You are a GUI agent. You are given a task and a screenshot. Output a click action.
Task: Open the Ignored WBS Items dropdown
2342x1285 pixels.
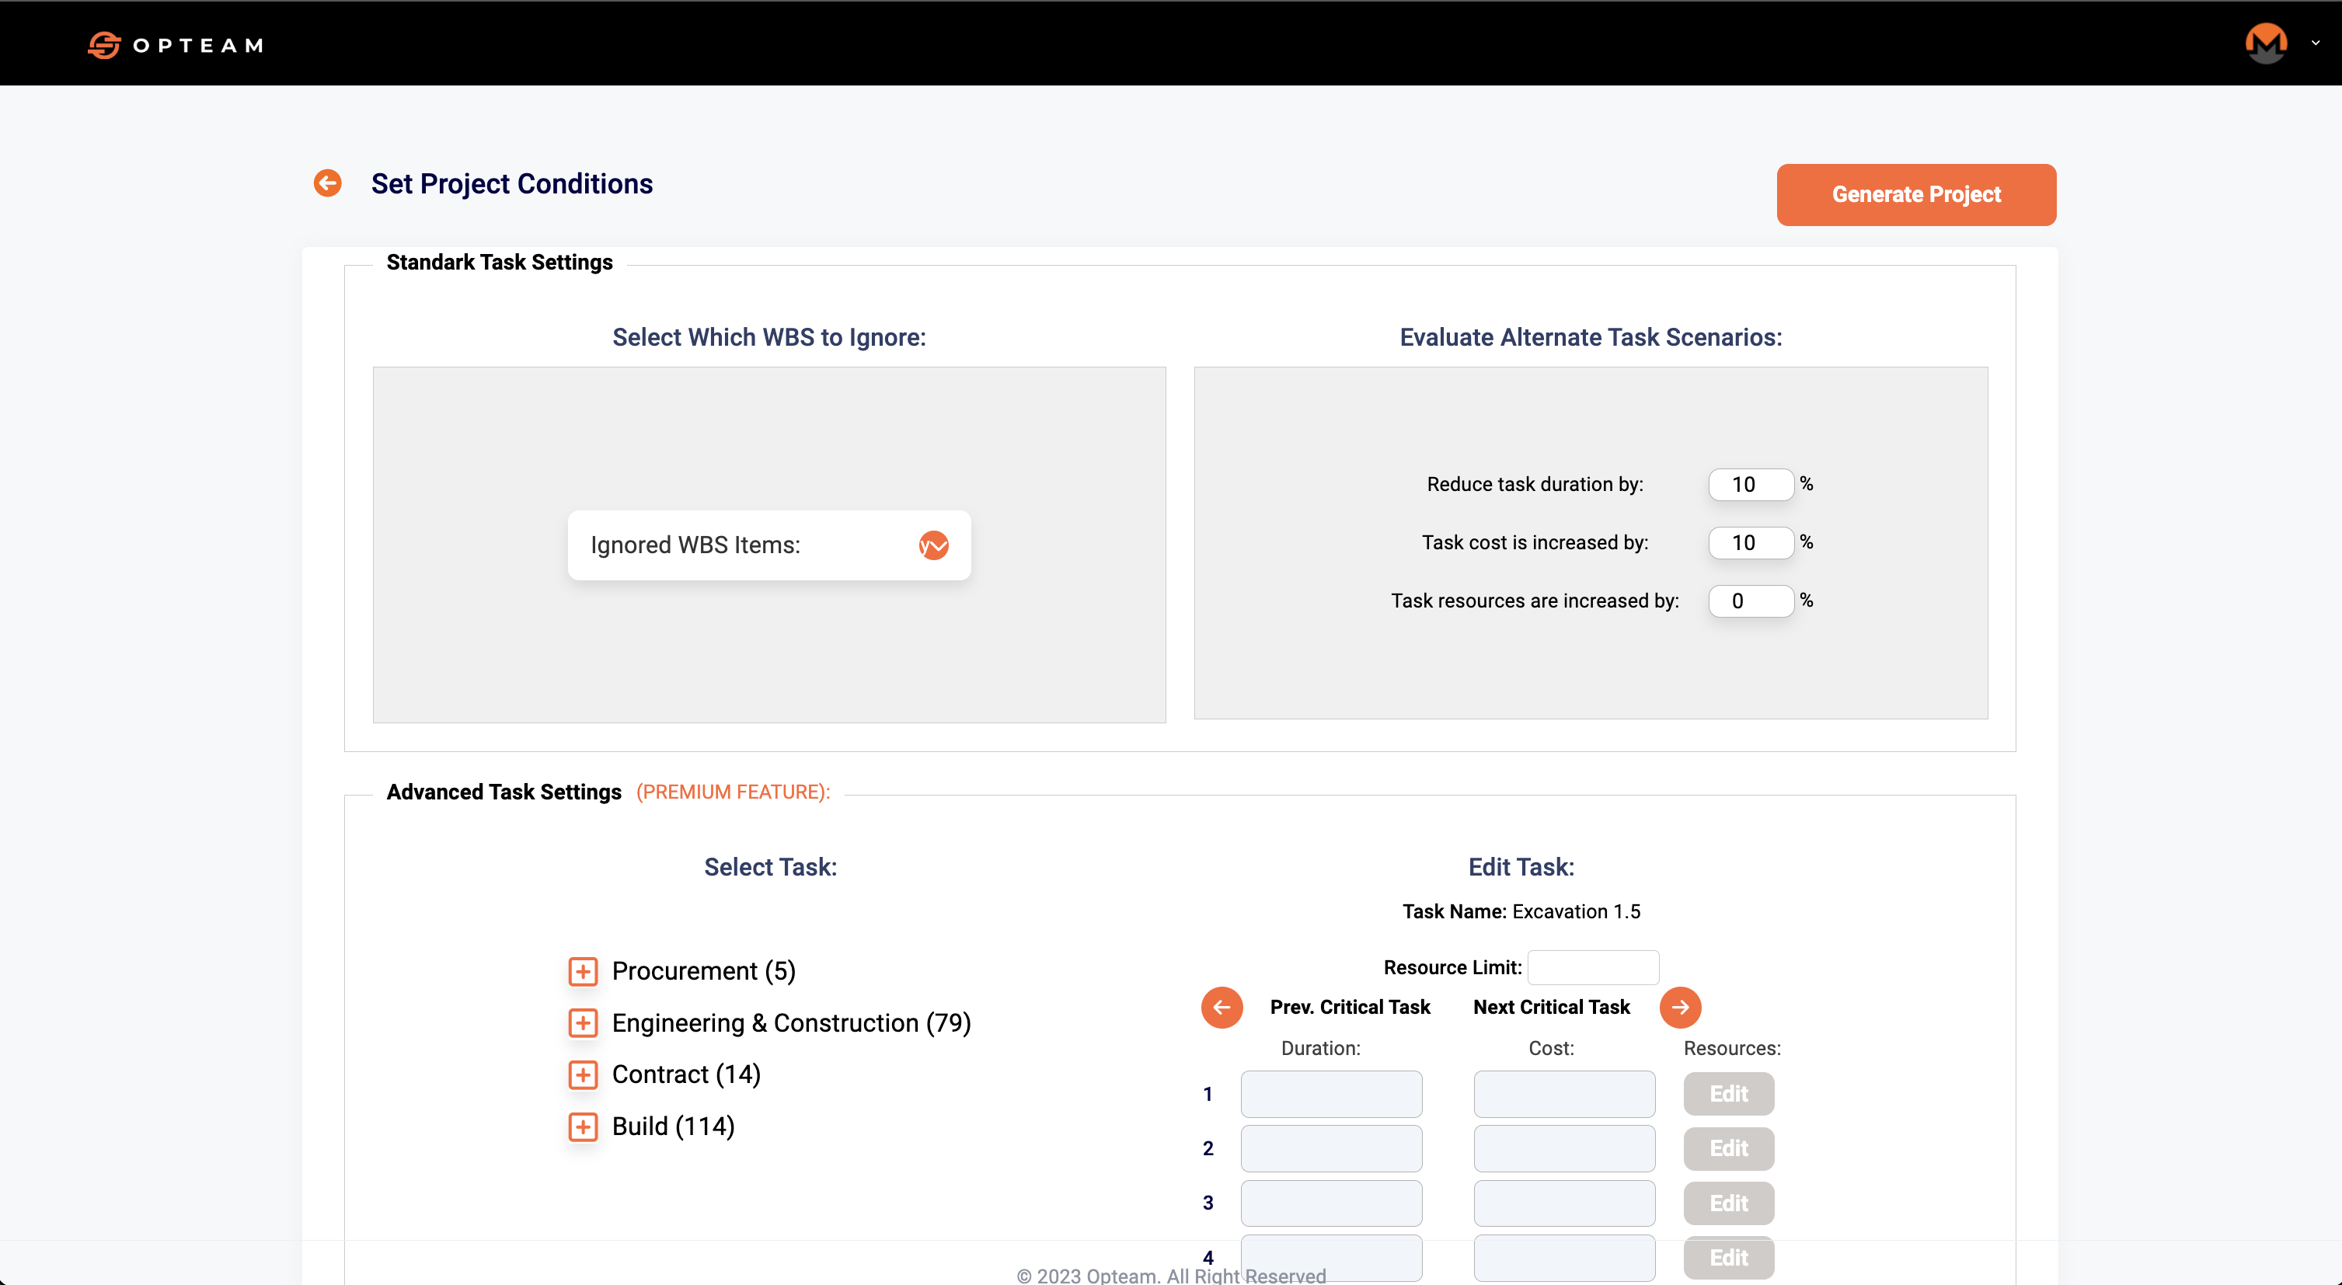pos(932,545)
